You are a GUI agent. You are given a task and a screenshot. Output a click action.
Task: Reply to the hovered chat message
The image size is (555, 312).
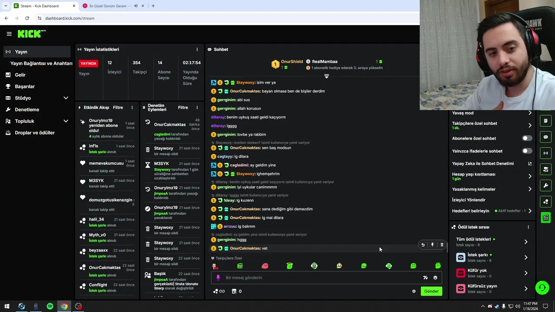tap(423, 245)
